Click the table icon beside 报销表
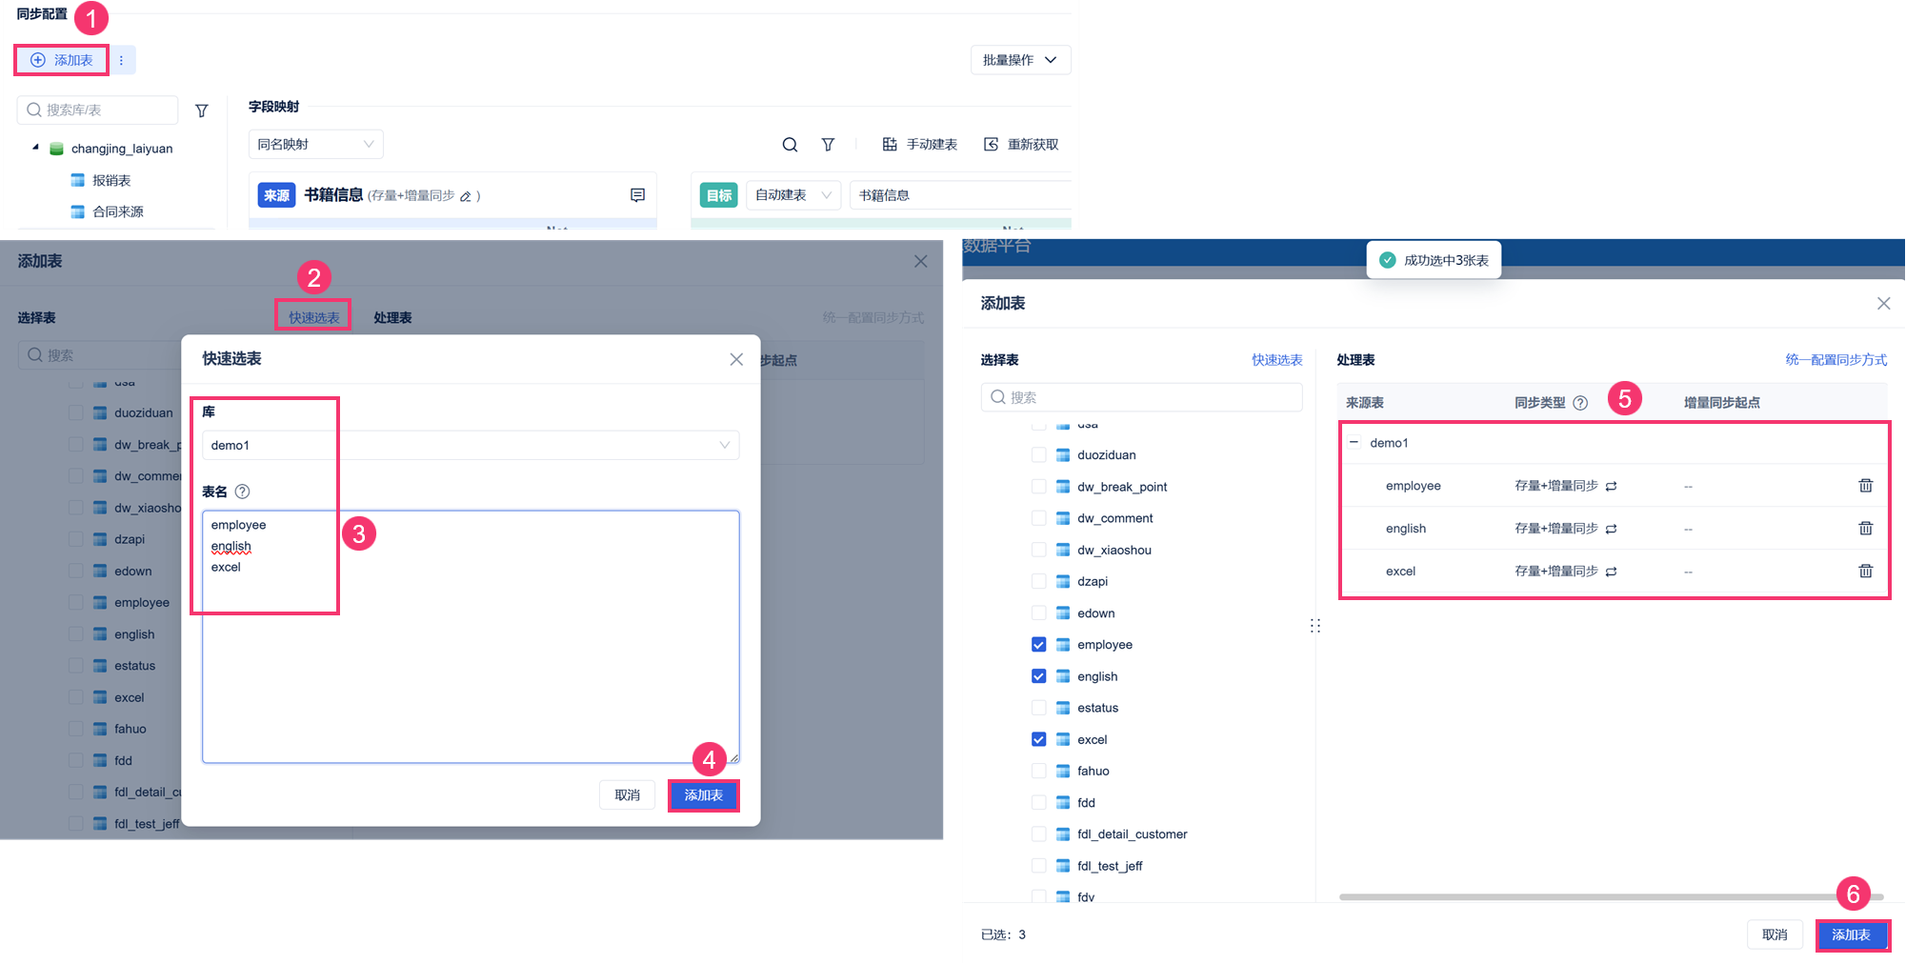This screenshot has height=964, width=1906. [x=78, y=180]
